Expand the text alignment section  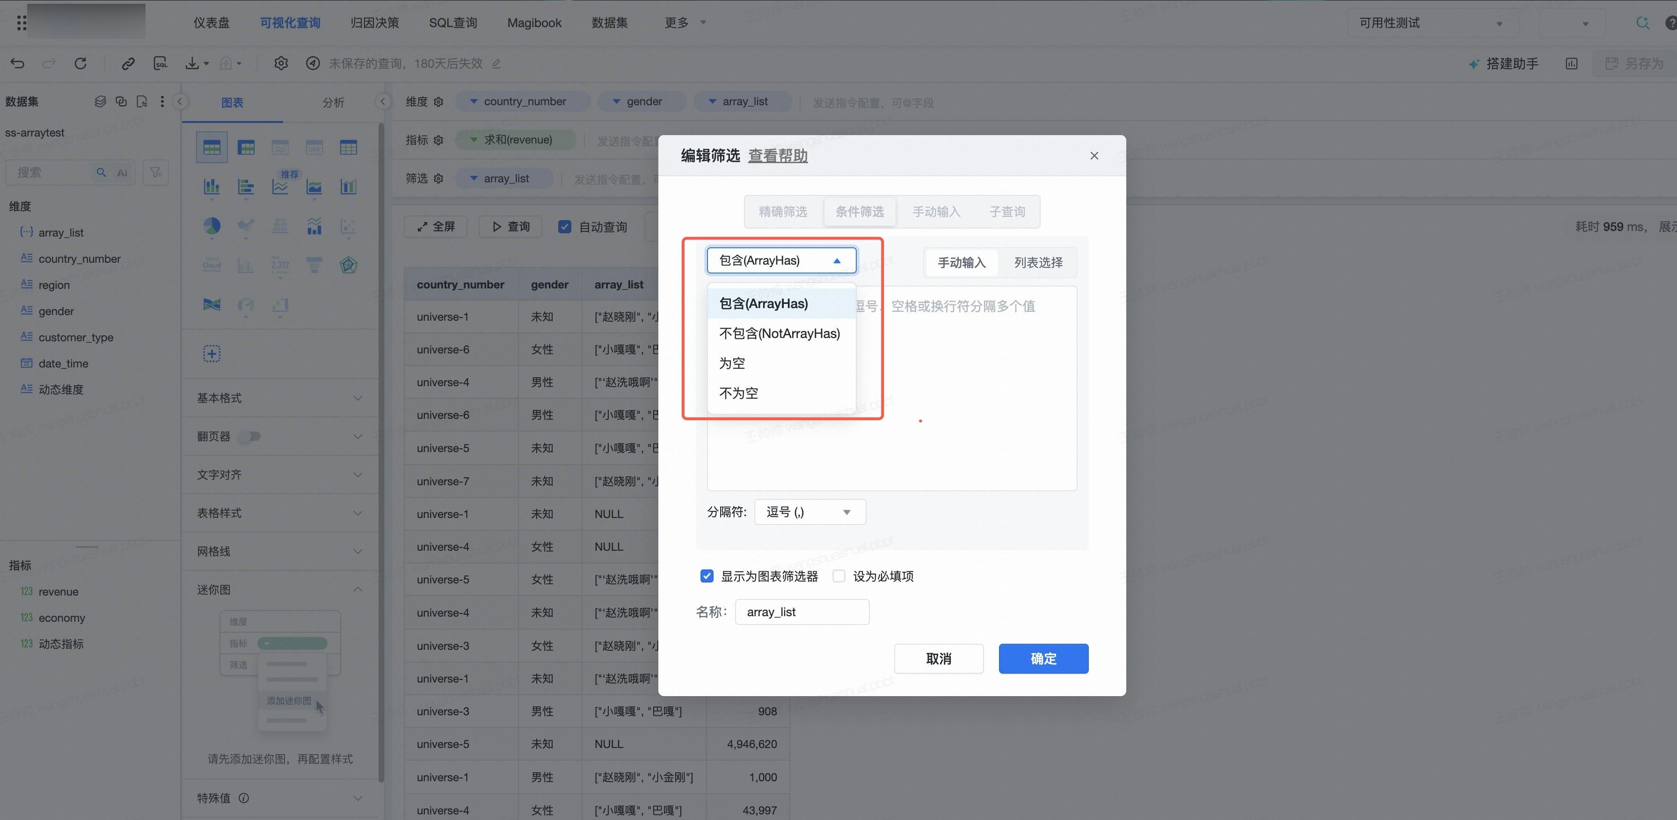[x=280, y=475]
